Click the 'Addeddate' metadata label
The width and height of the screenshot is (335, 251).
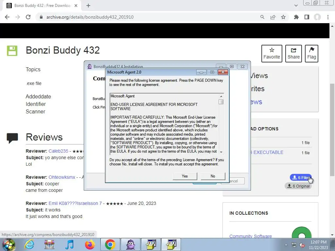(x=38, y=96)
